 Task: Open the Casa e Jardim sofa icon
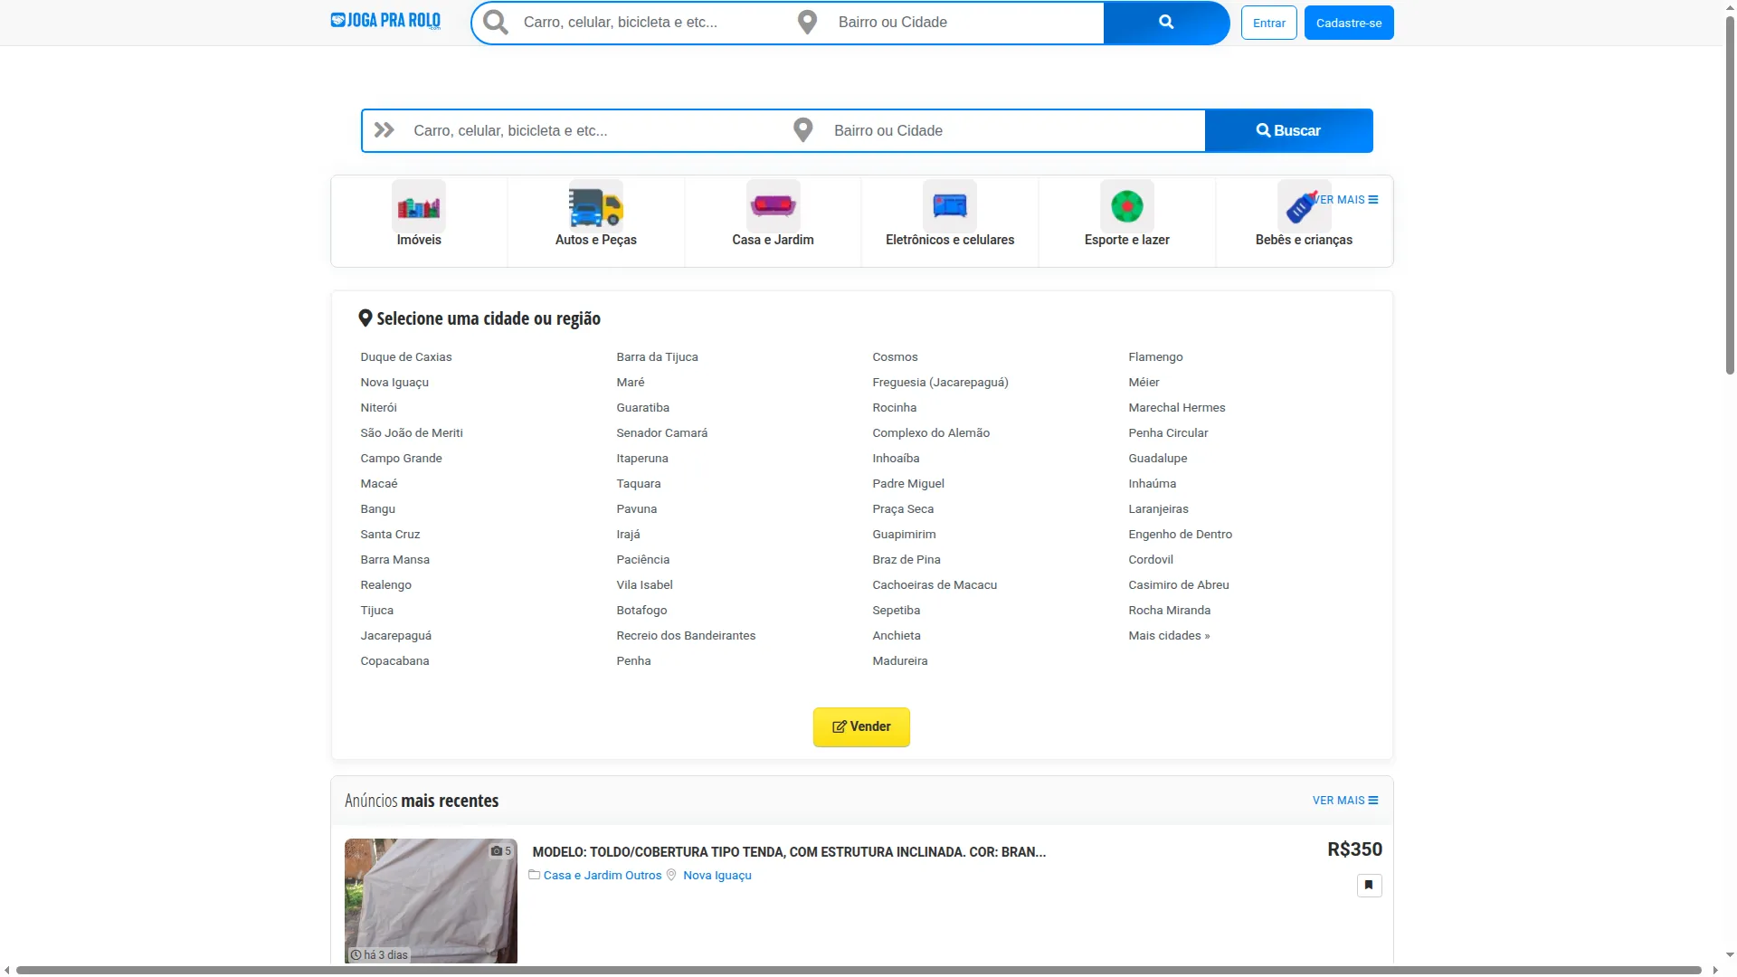(x=774, y=206)
